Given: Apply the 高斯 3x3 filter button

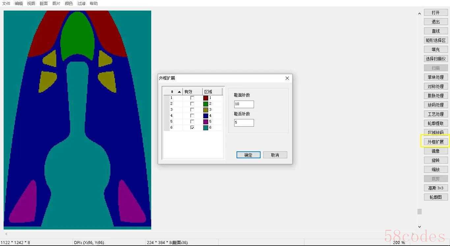Looking at the screenshot, I should [436, 188].
